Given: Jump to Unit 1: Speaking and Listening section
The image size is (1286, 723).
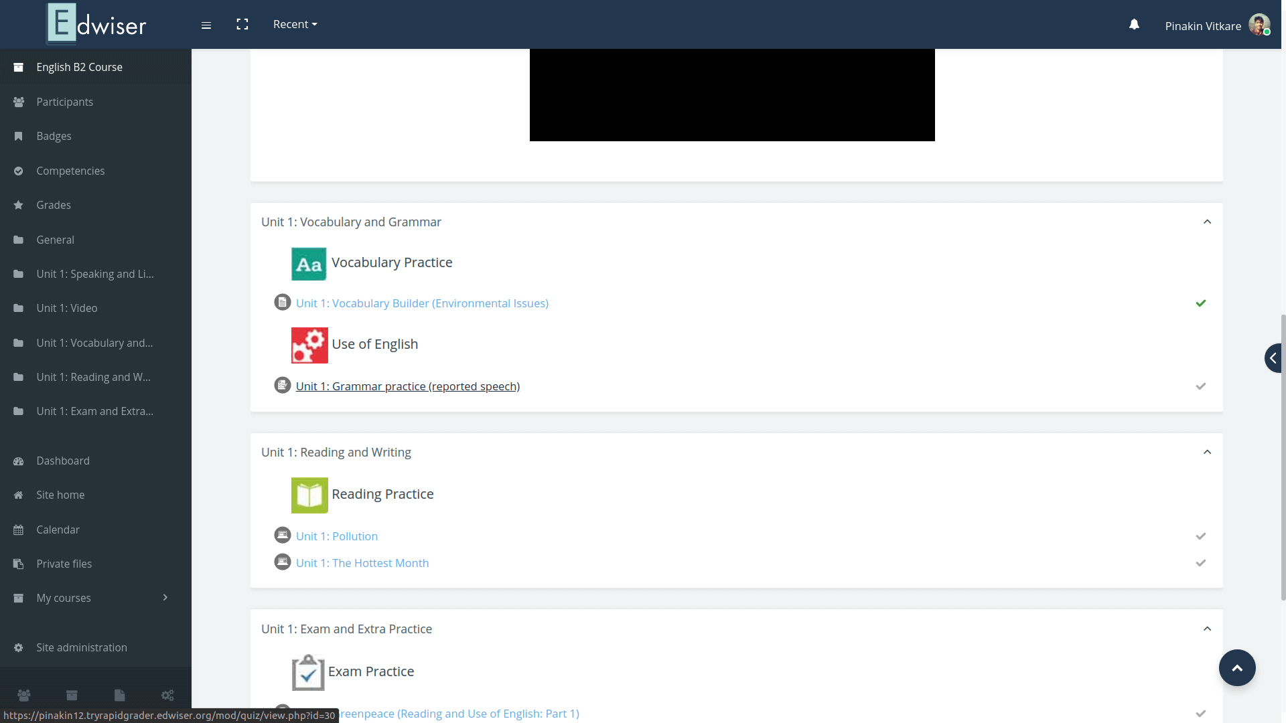Looking at the screenshot, I should pyautogui.click(x=96, y=274).
